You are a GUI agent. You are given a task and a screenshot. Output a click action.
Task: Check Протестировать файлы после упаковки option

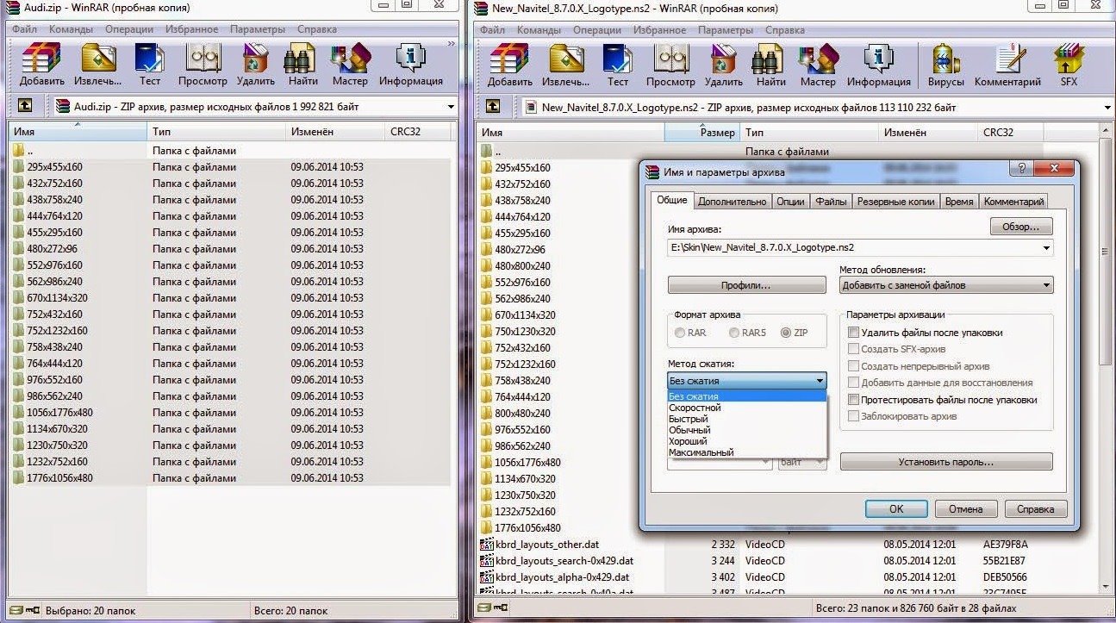854,400
